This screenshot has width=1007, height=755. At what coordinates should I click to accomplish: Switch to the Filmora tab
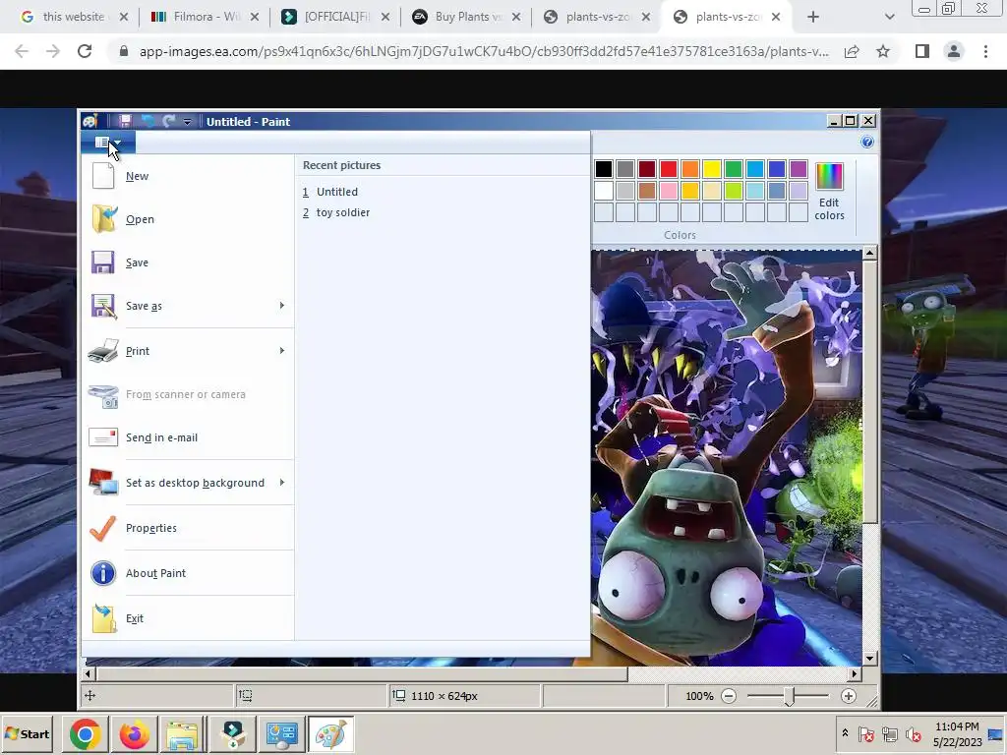click(205, 17)
